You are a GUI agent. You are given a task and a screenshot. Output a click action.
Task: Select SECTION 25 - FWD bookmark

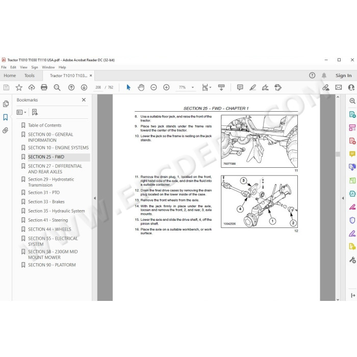pos(46,157)
